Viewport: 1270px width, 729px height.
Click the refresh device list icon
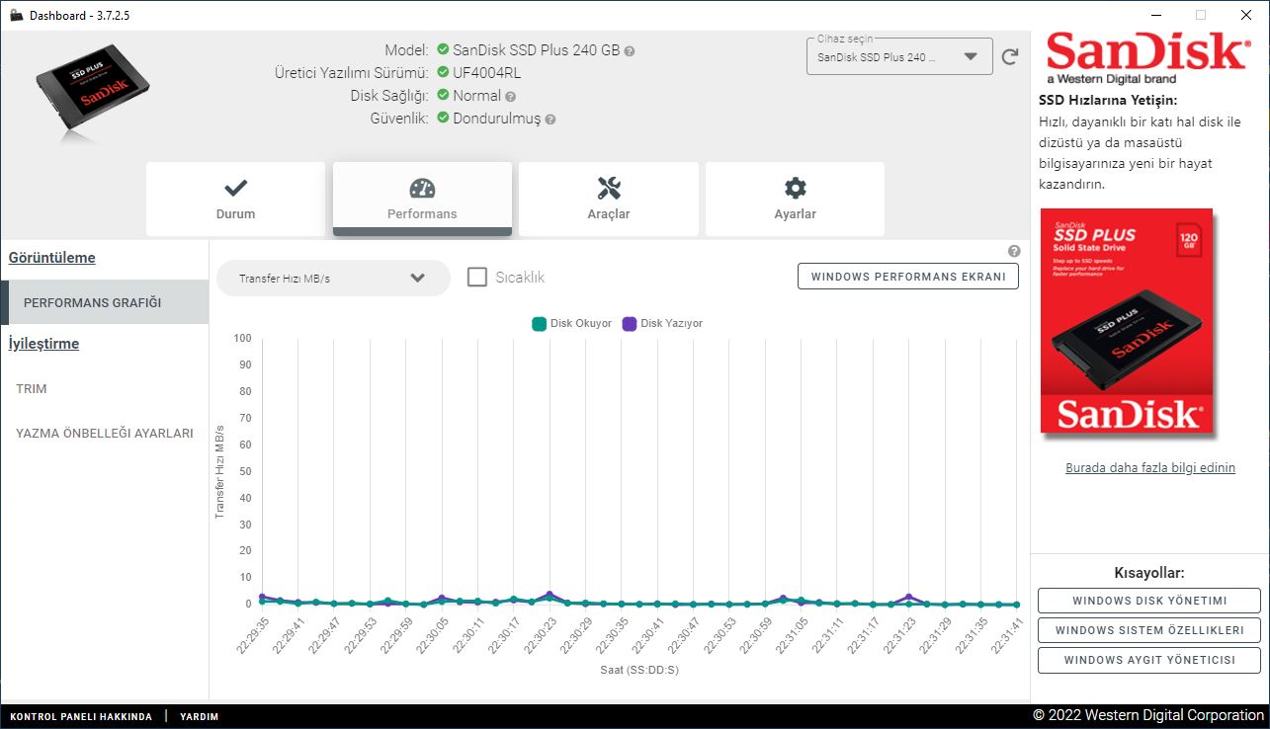1010,56
